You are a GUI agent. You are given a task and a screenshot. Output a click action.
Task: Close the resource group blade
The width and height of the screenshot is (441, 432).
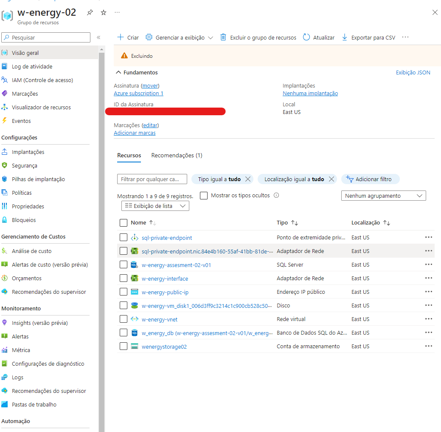pos(435,12)
